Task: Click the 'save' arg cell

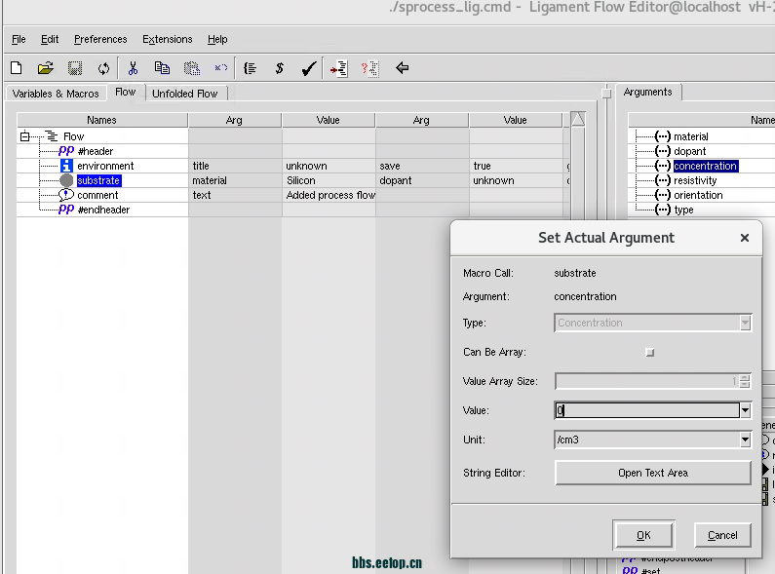Action: 422,166
